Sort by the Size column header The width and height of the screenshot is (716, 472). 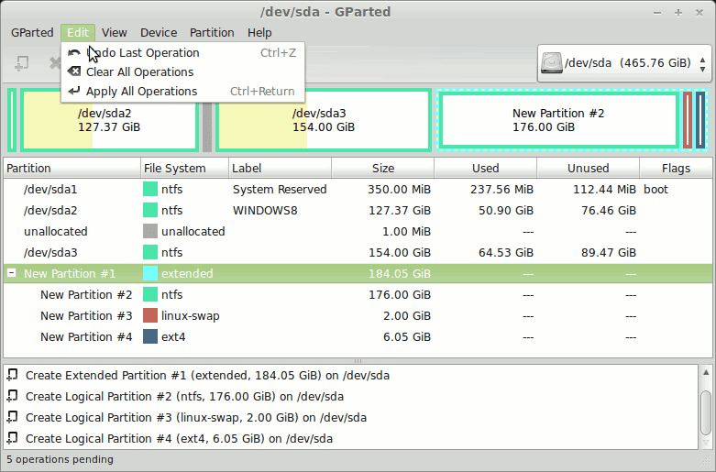tap(382, 168)
